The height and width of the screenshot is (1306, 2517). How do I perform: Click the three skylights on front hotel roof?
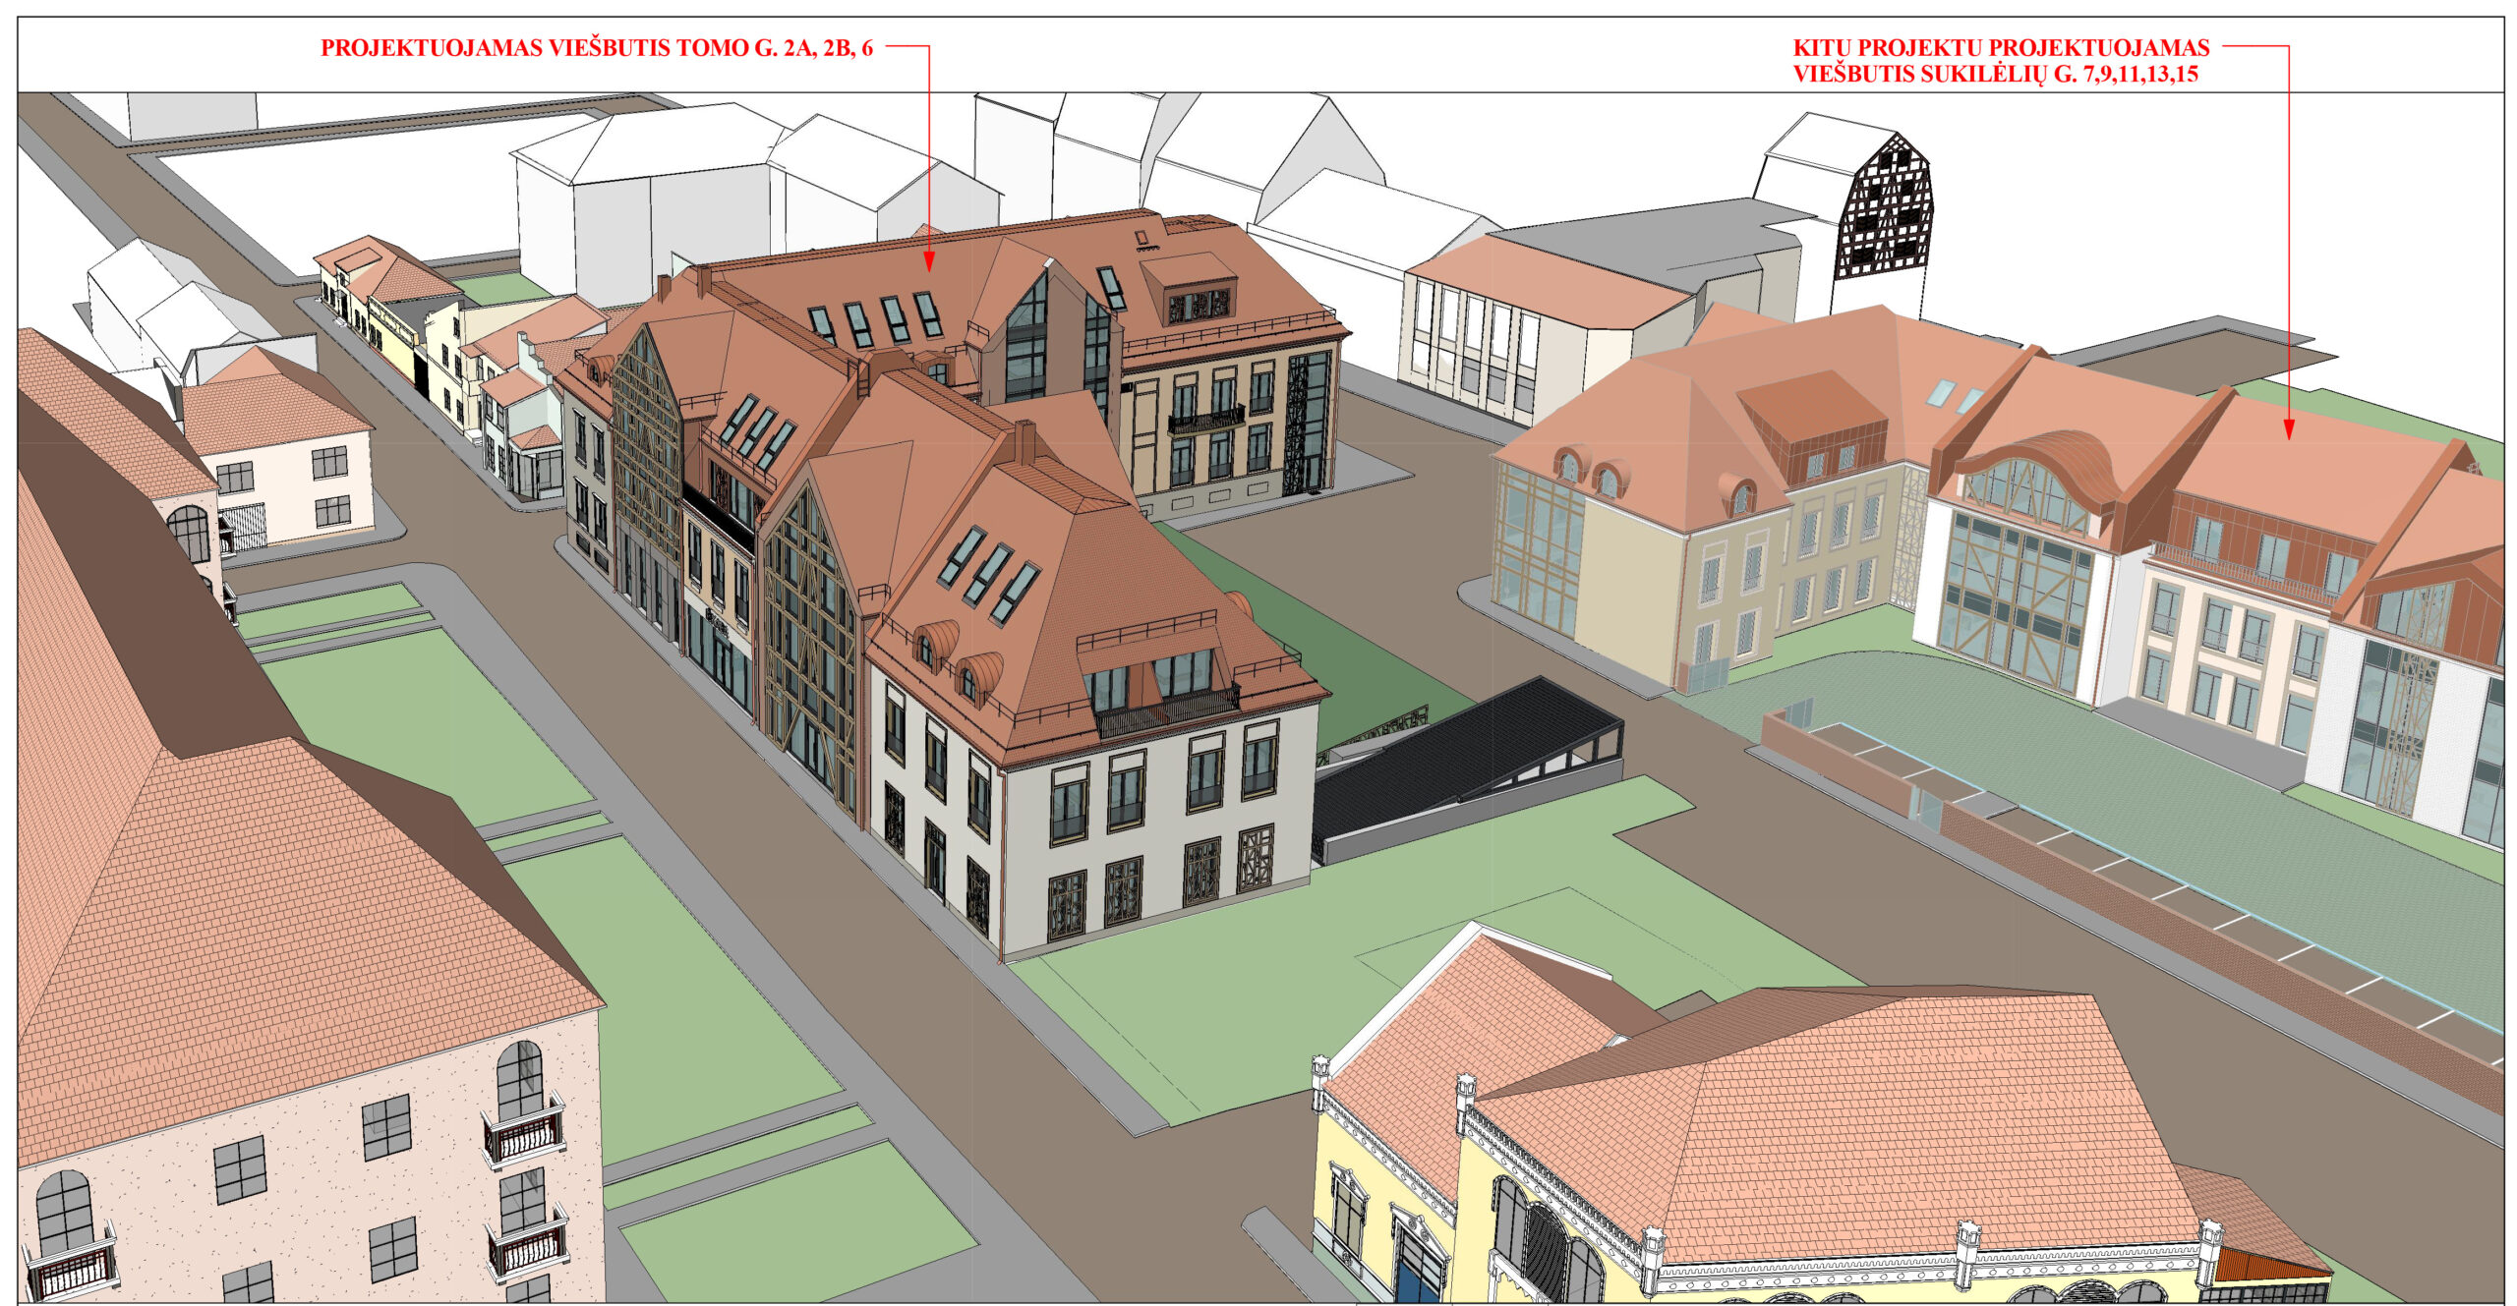988,576
